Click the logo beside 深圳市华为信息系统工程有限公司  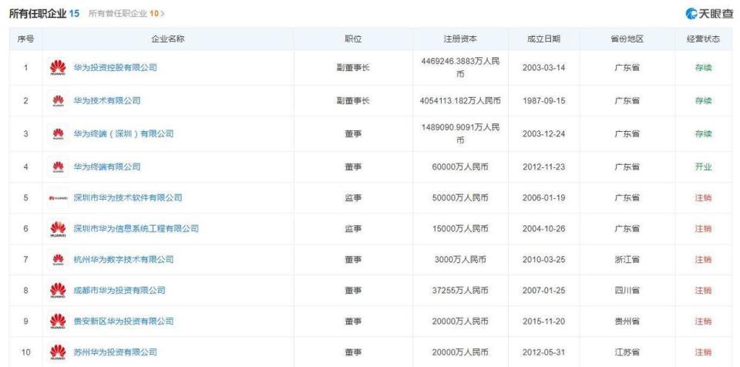58,229
